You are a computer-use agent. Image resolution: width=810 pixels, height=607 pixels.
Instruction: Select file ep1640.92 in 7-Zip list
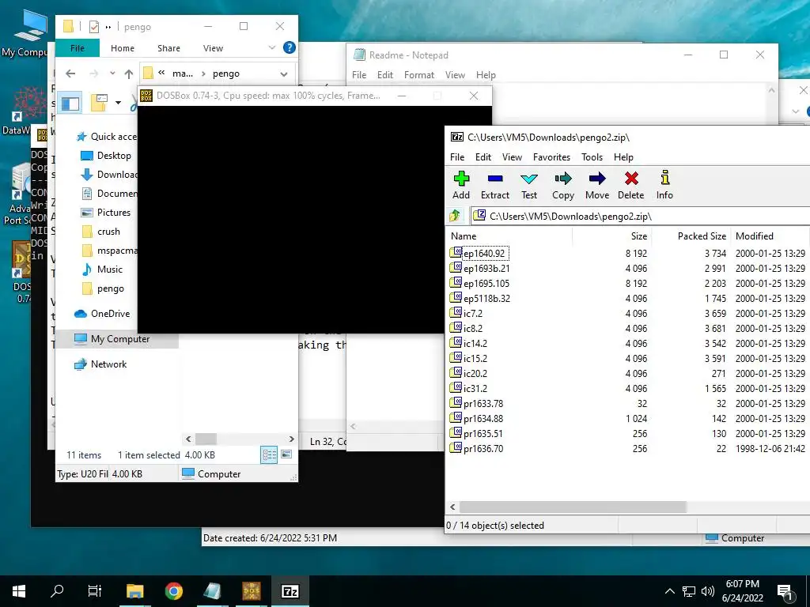coord(484,254)
